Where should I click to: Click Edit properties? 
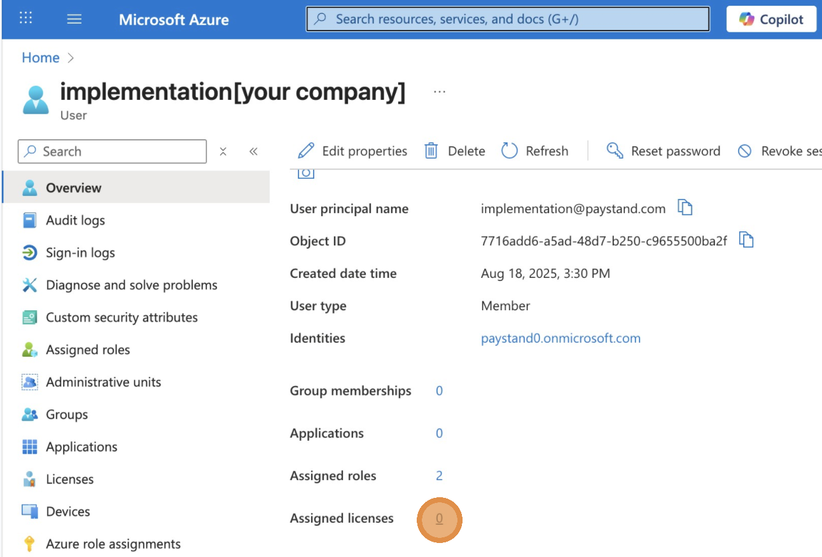(352, 151)
